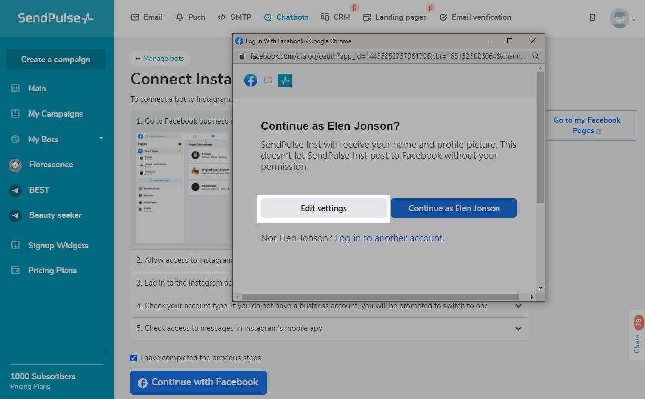Open the Landing pages tab

(x=395, y=17)
